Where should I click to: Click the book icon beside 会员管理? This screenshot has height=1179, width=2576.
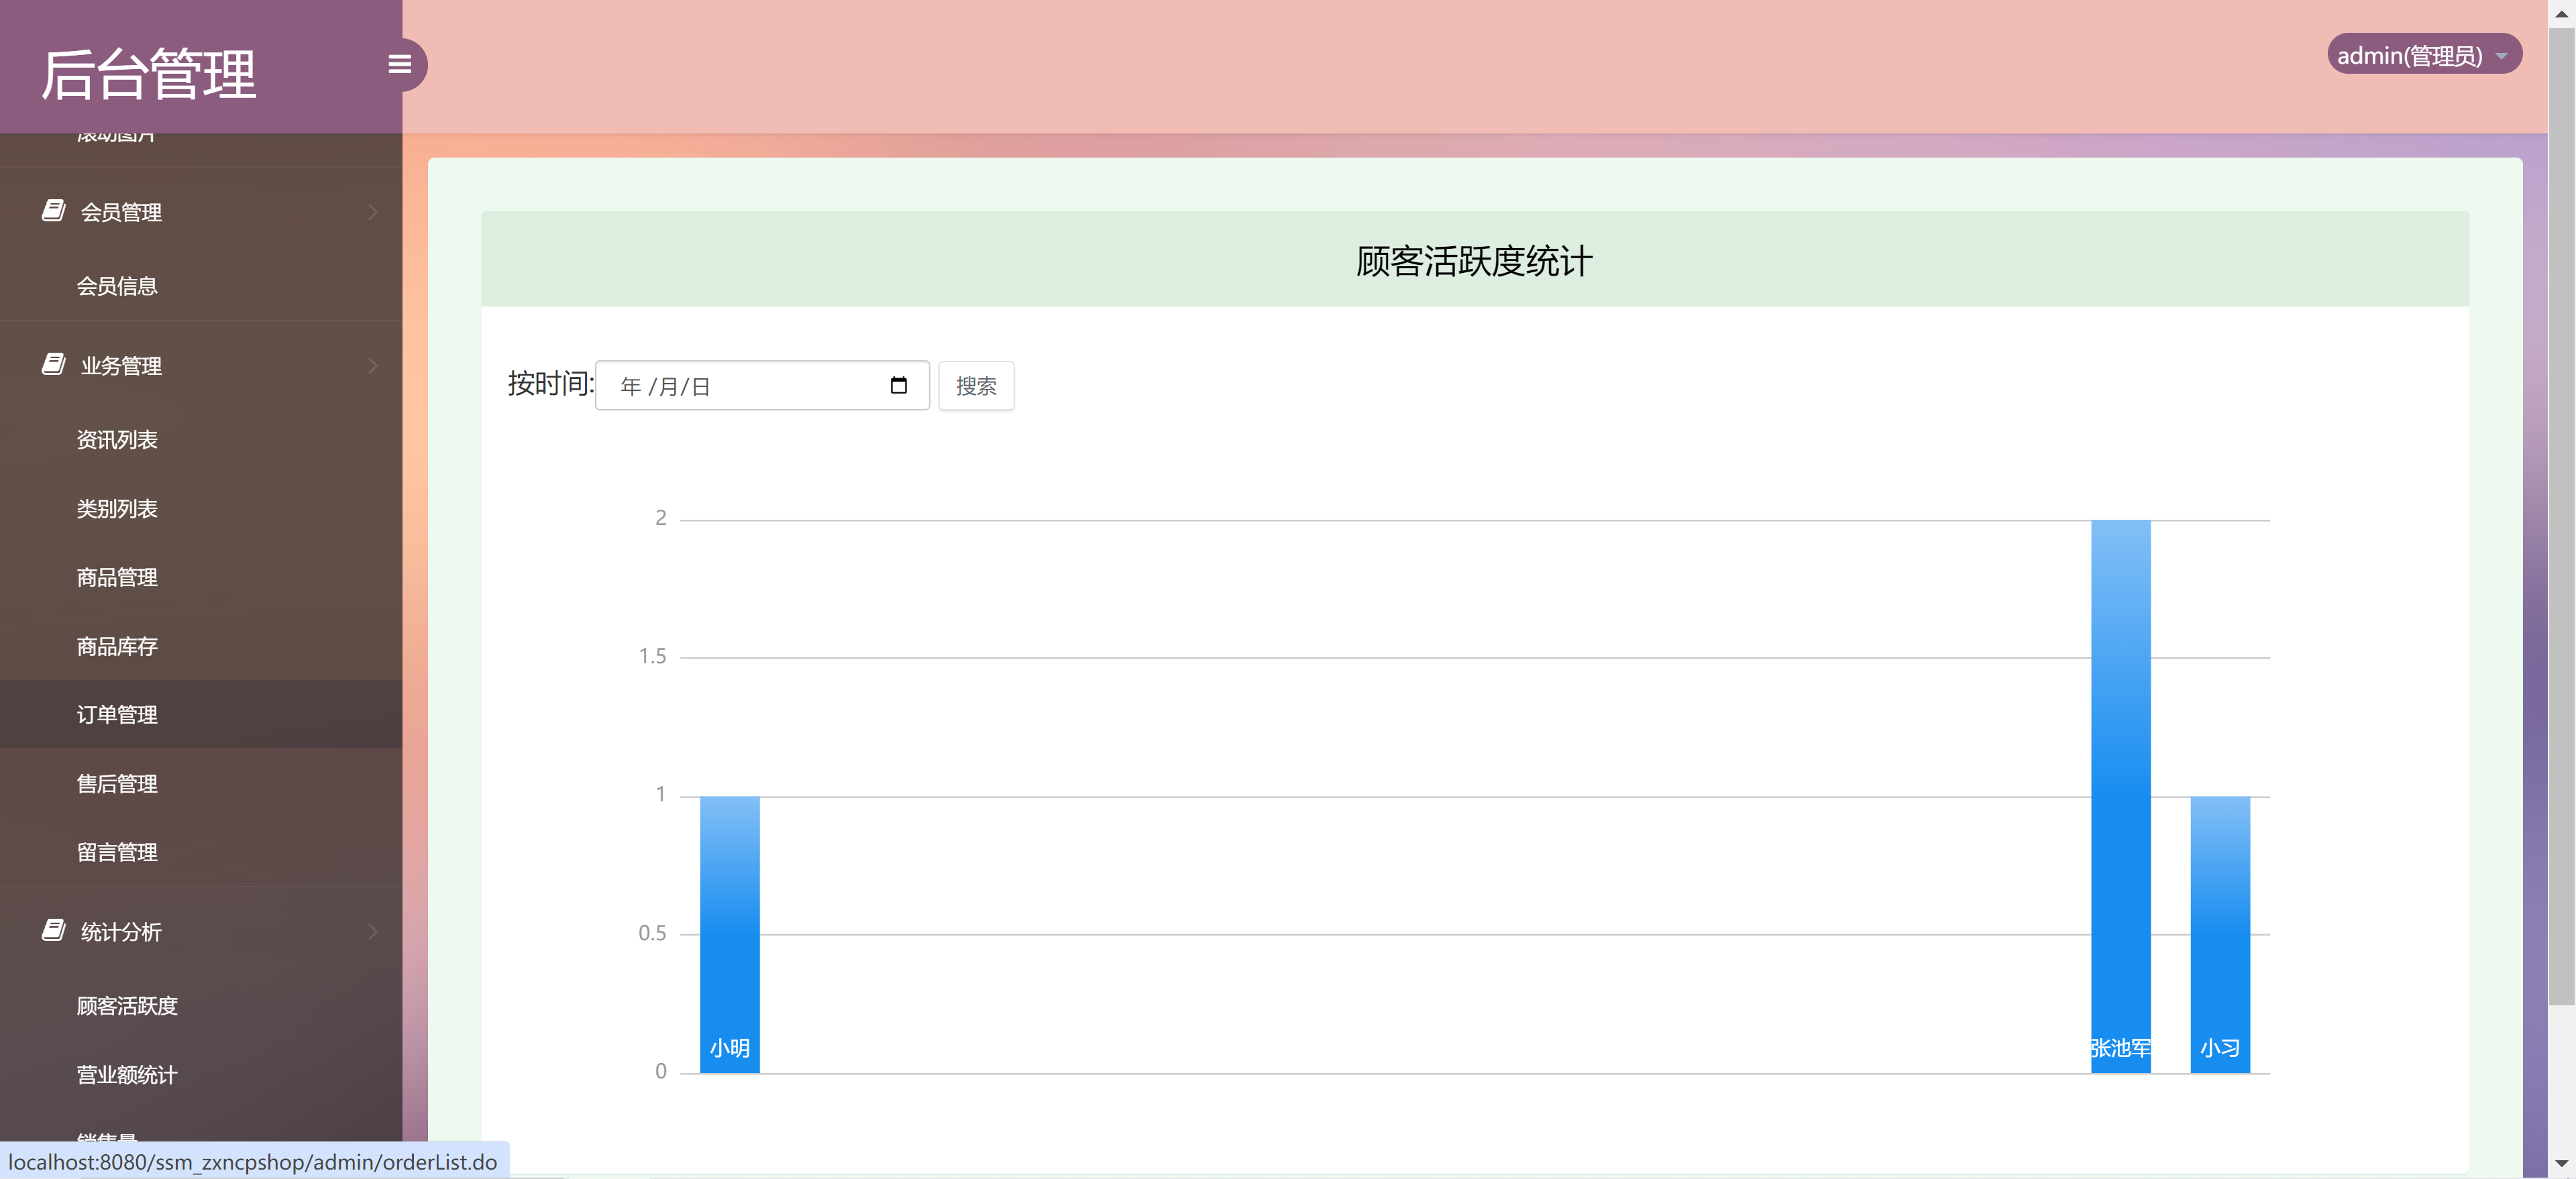pyautogui.click(x=53, y=211)
